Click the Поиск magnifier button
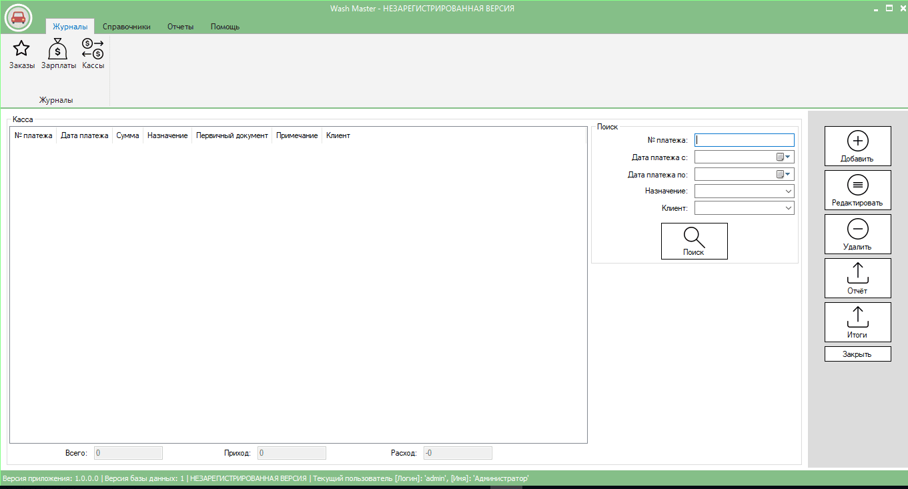908x489 pixels. pos(694,241)
